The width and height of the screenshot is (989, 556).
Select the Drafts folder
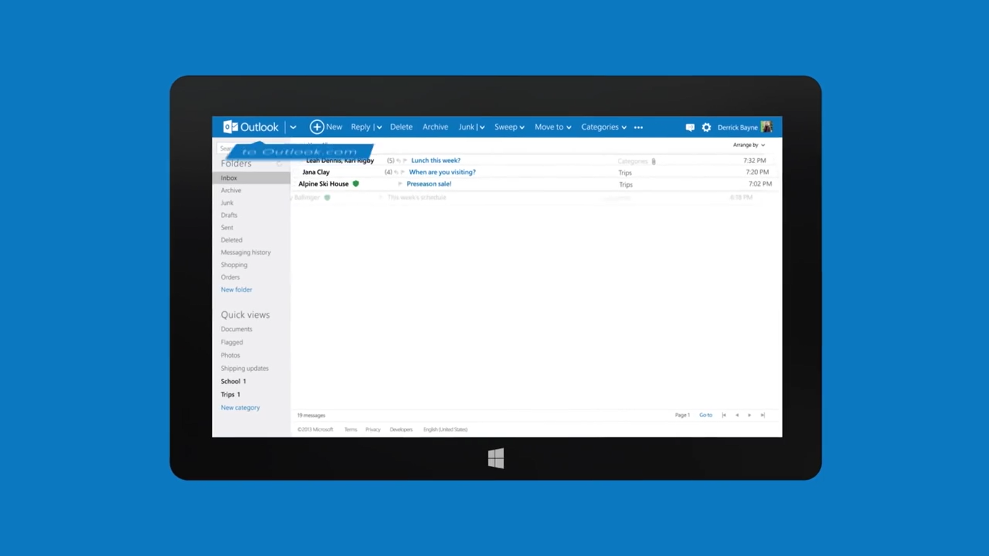click(x=229, y=215)
